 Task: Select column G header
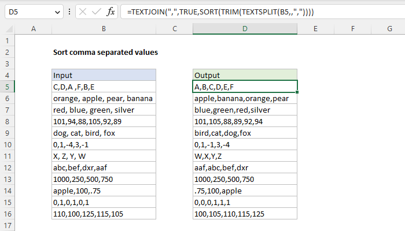point(389,29)
